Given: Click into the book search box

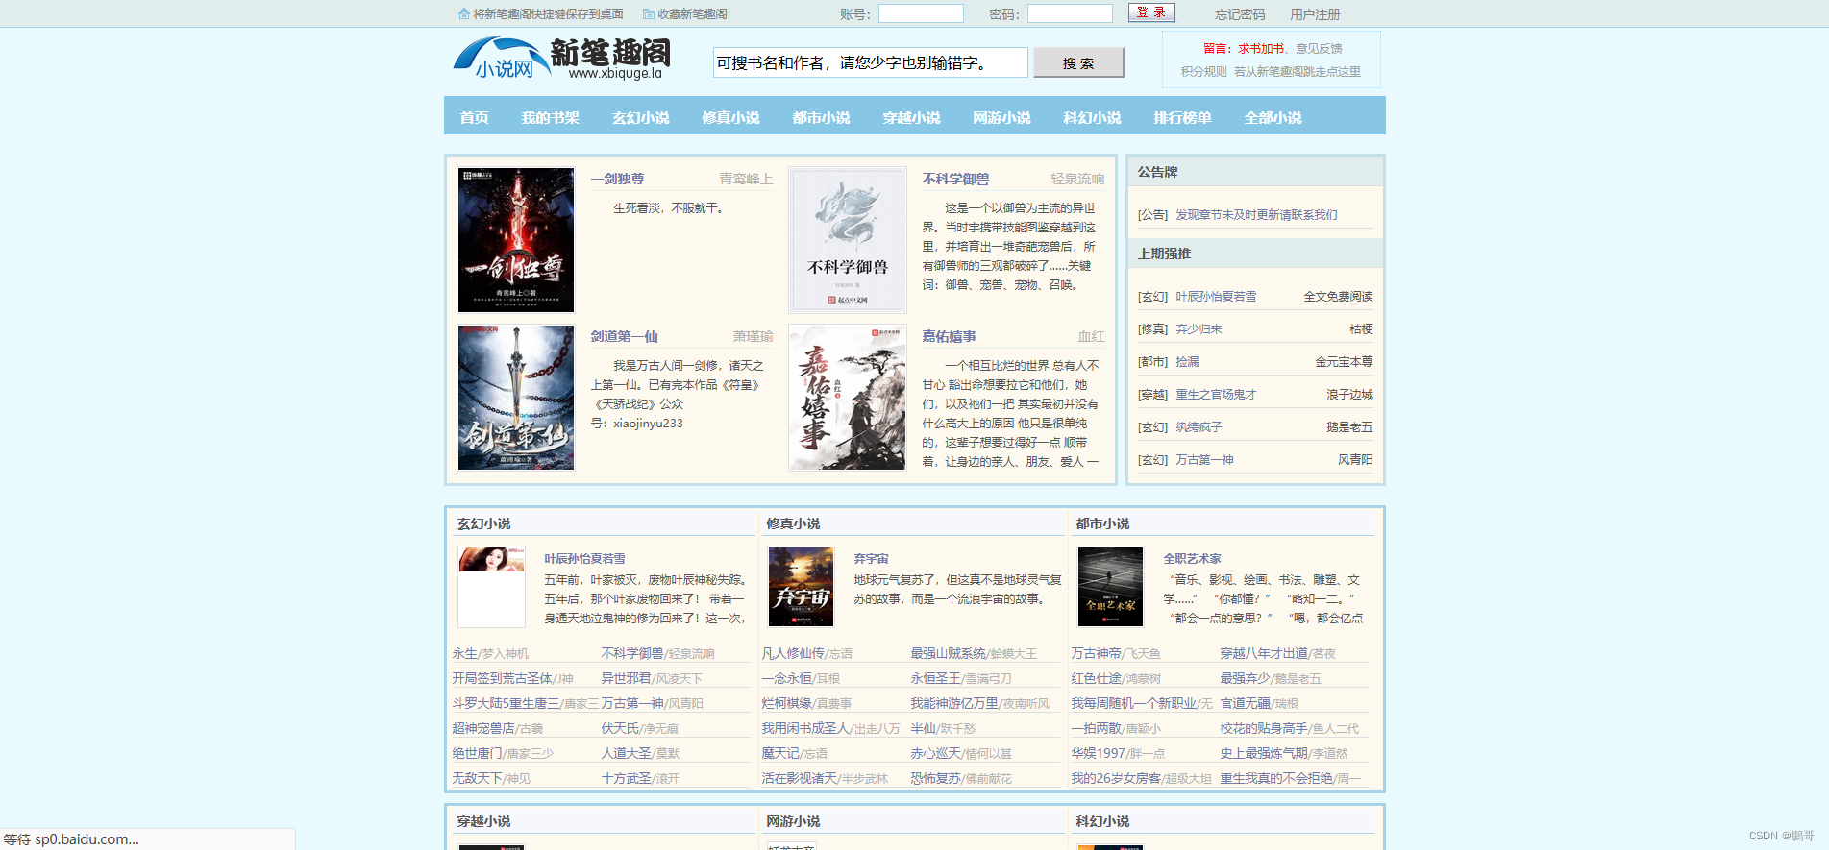Looking at the screenshot, I should click(870, 62).
